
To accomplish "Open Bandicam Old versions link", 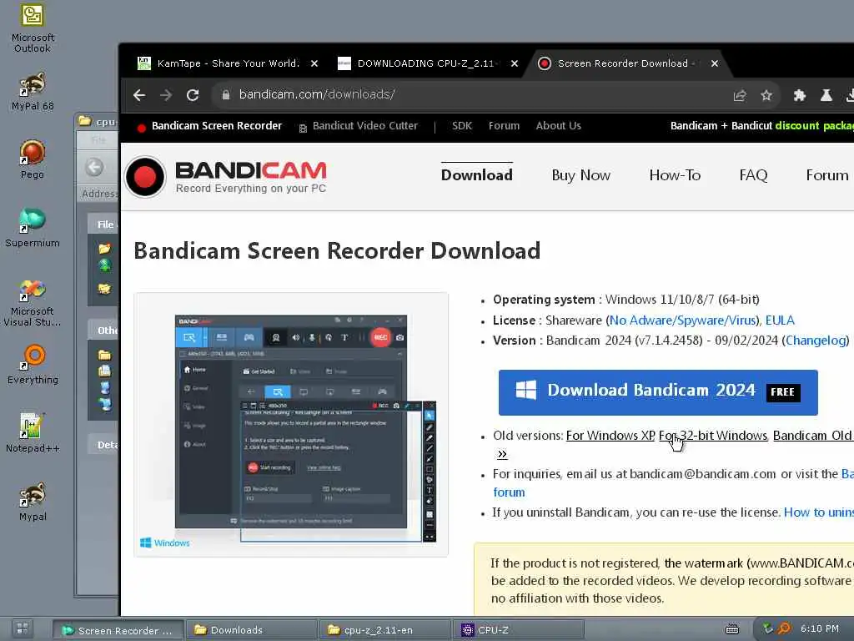I will point(813,436).
